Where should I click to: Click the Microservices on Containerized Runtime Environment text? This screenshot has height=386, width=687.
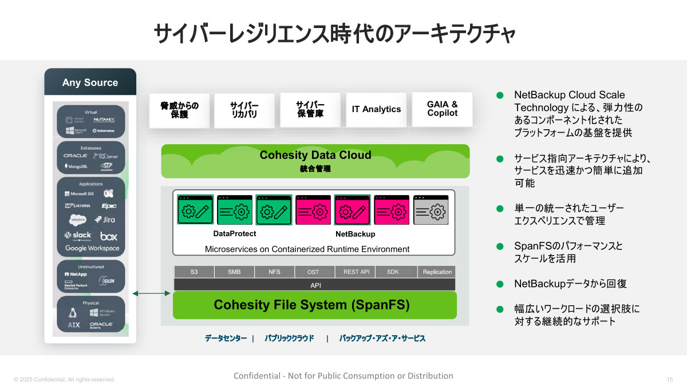(307, 249)
